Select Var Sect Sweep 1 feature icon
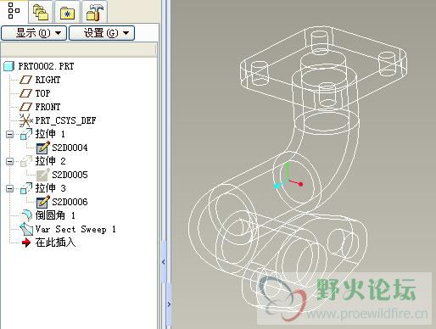Viewport: 436px width, 329px height. point(26,229)
